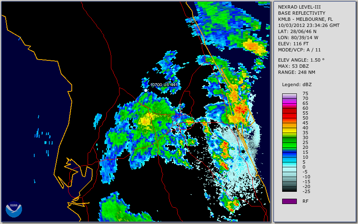Click the 'MODE/VCP: A / 11' text
The image size is (358, 224).
coord(299,50)
